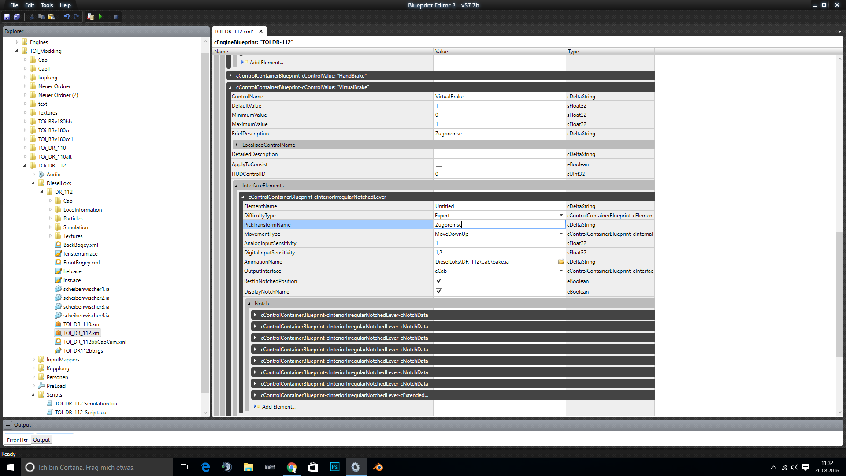The height and width of the screenshot is (476, 846).
Task: Open TOI_DR_112 Simulation.lua in Explorer
Action: coord(85,404)
